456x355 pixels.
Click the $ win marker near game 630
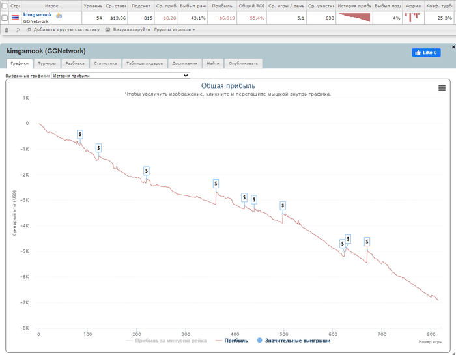(x=348, y=239)
